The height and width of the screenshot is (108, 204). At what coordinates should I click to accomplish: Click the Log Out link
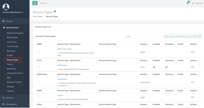(x=198, y=3)
